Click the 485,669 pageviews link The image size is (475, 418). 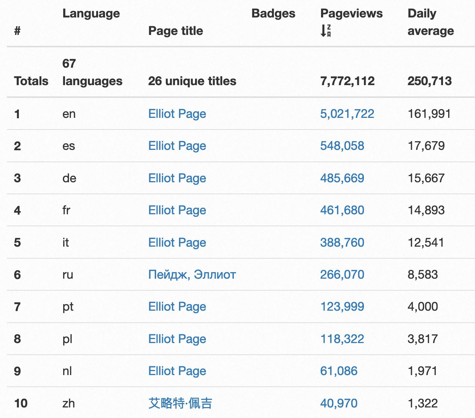click(342, 178)
